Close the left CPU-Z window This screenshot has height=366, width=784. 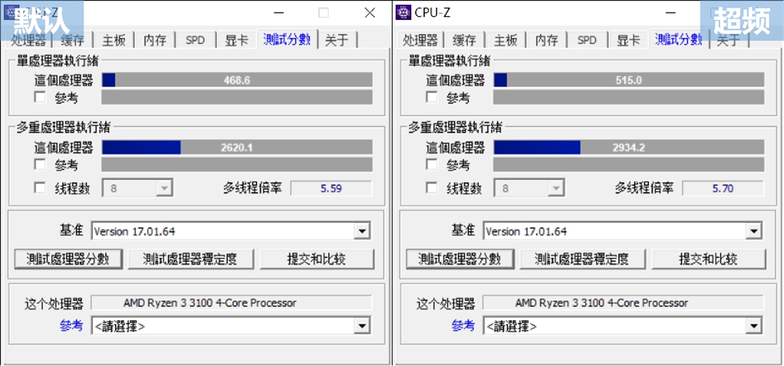pyautogui.click(x=370, y=13)
